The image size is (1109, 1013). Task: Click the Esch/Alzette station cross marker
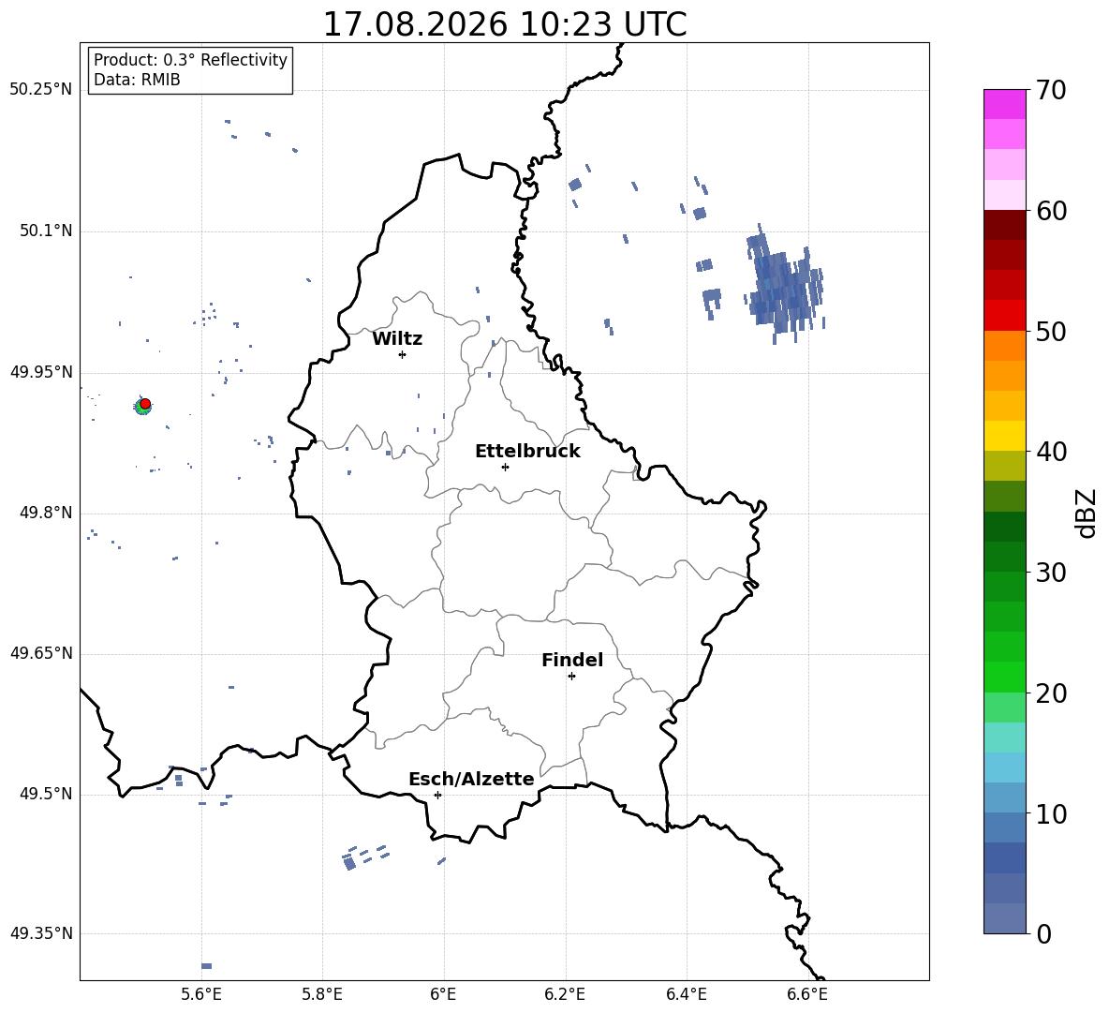(x=437, y=795)
